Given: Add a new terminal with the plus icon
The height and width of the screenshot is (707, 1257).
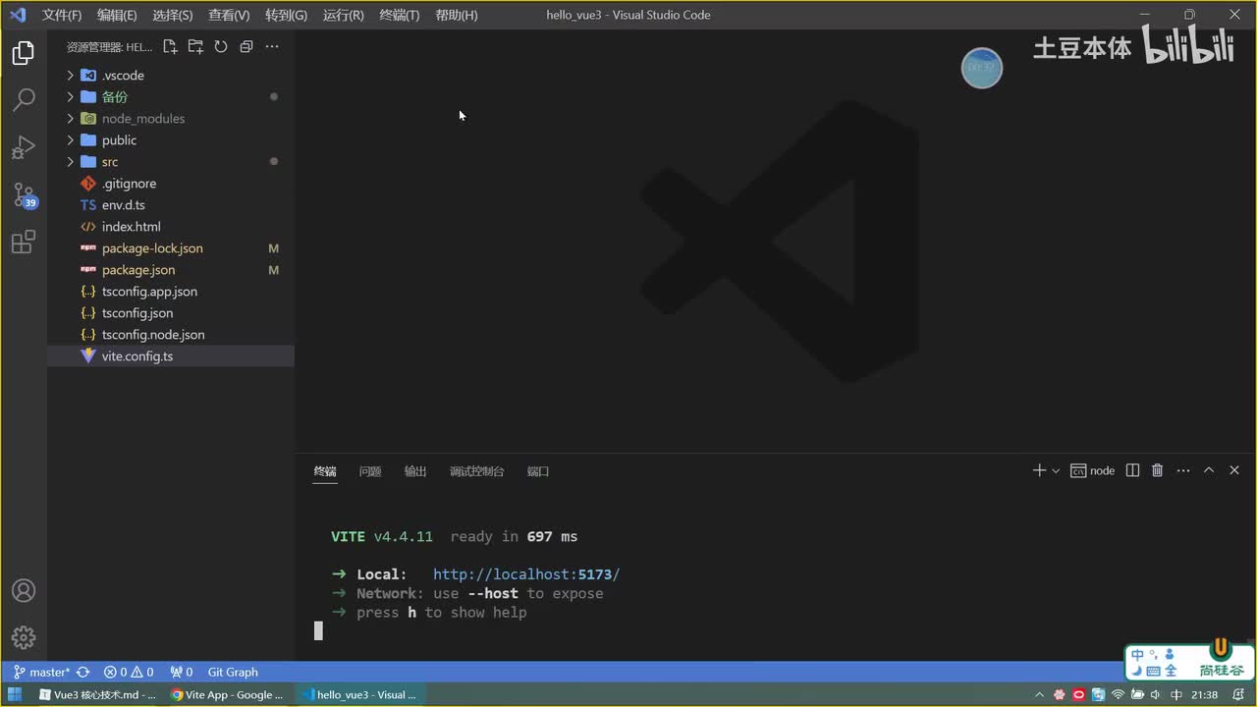Looking at the screenshot, I should pyautogui.click(x=1039, y=470).
